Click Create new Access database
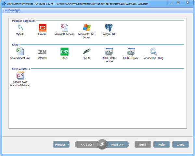Image resolution: width=195 pixels, height=156 pixels. click(20, 76)
